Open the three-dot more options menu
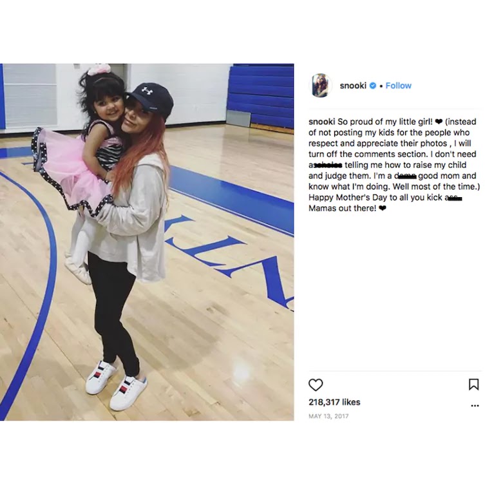The image size is (485, 485). pyautogui.click(x=475, y=406)
